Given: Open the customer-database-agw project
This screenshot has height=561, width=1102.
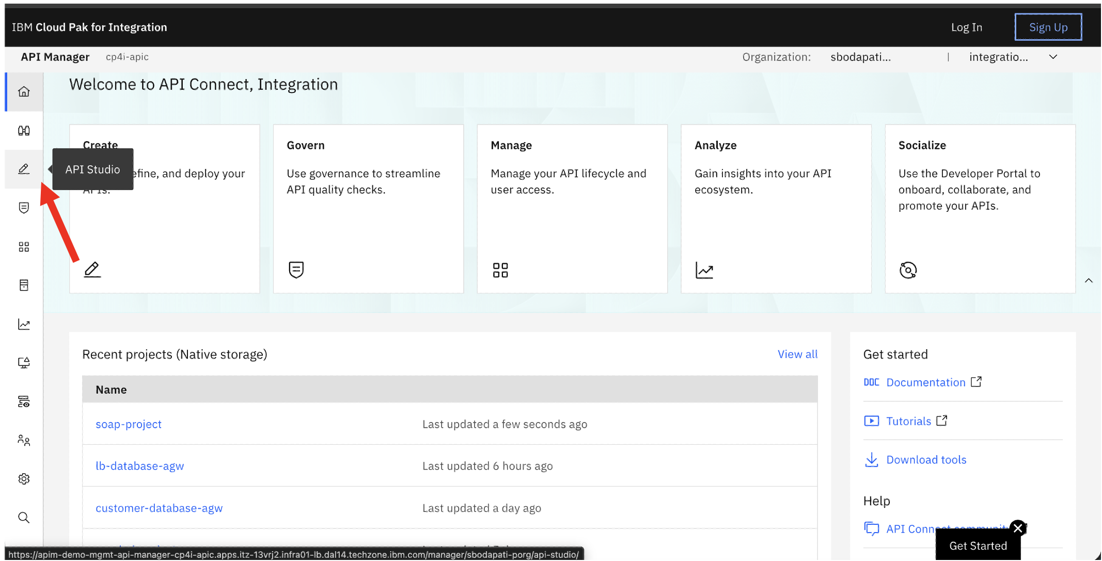Looking at the screenshot, I should click(159, 508).
